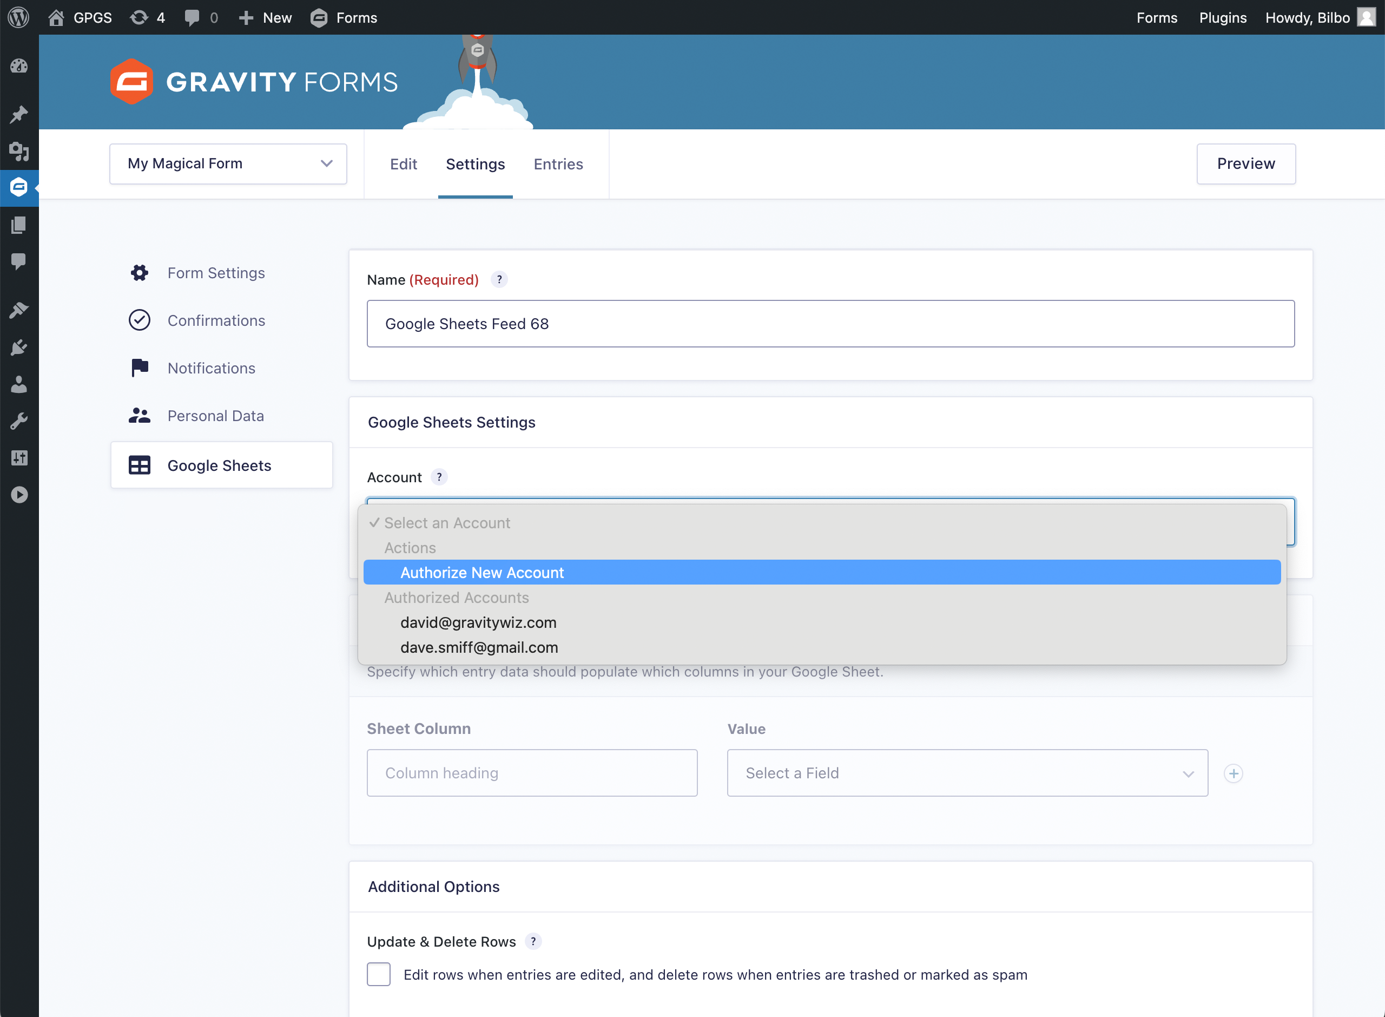Open the Tools wrench sidebar icon
1385x1017 pixels.
pyautogui.click(x=19, y=421)
